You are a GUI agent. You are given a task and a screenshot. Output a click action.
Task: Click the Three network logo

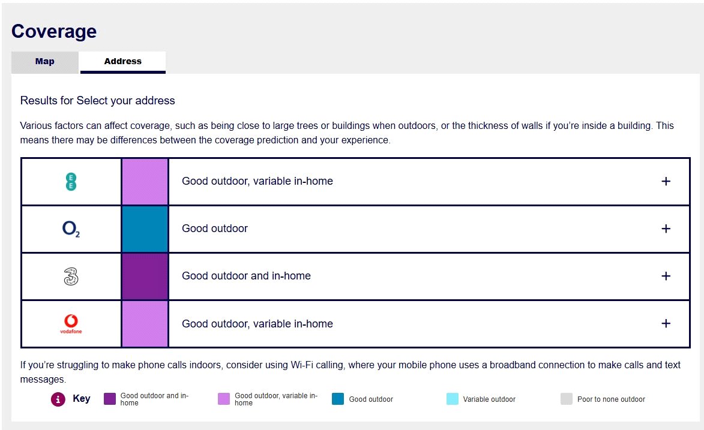71,276
